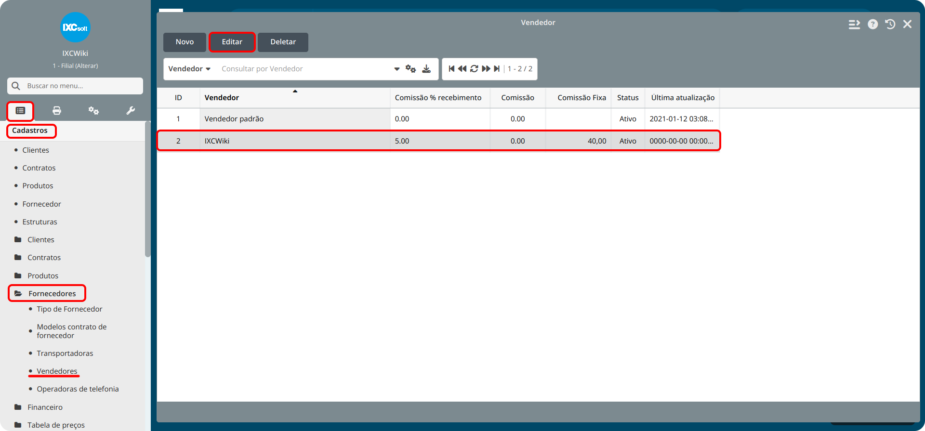Click the Deletar button
Screen dimensions: 925x431
click(x=283, y=42)
